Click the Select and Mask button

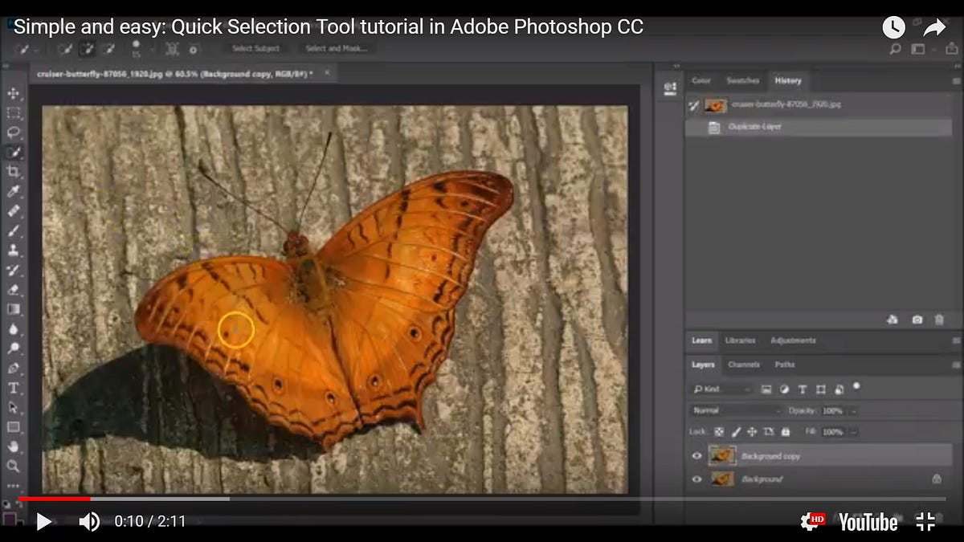pos(337,49)
